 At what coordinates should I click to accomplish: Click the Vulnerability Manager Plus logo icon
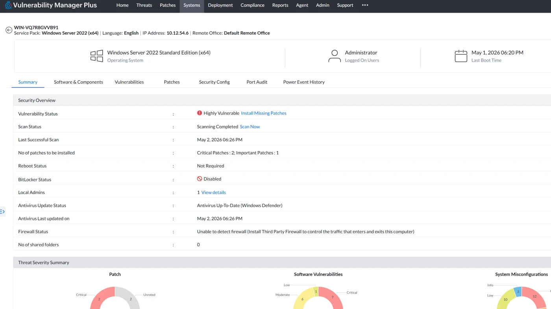(8, 5)
